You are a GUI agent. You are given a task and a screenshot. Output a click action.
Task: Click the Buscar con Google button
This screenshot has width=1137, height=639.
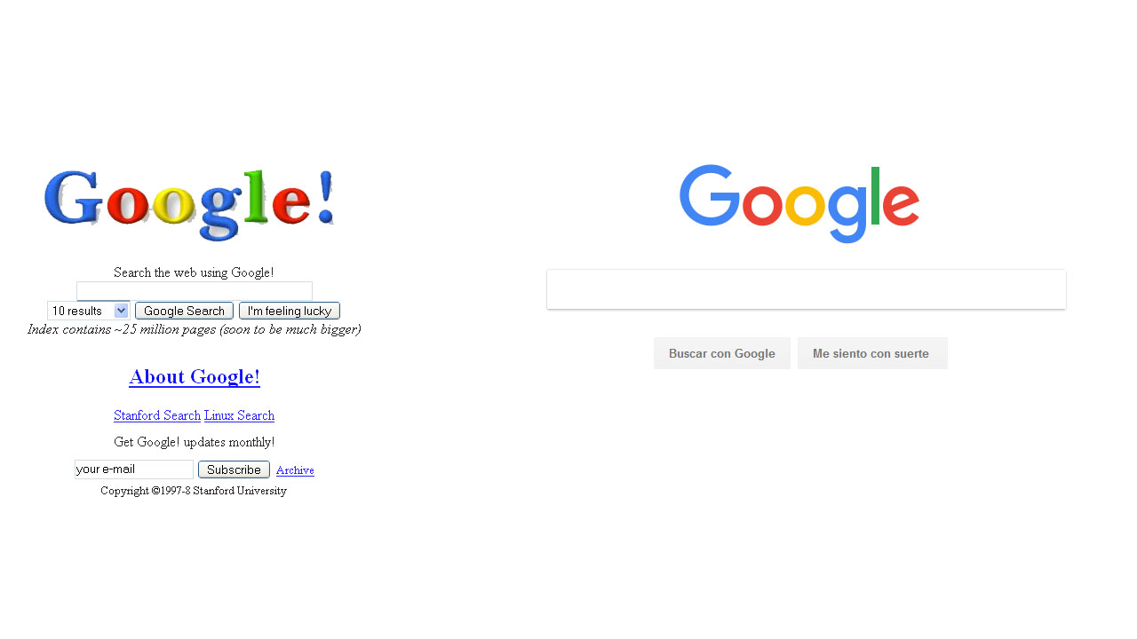(x=722, y=353)
